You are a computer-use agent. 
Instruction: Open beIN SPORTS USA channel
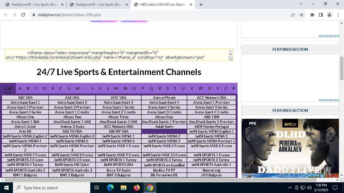119,165
